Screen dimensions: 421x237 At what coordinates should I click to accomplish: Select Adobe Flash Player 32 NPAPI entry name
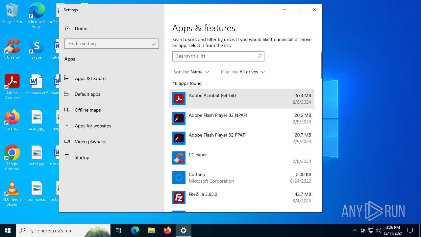pyautogui.click(x=218, y=115)
